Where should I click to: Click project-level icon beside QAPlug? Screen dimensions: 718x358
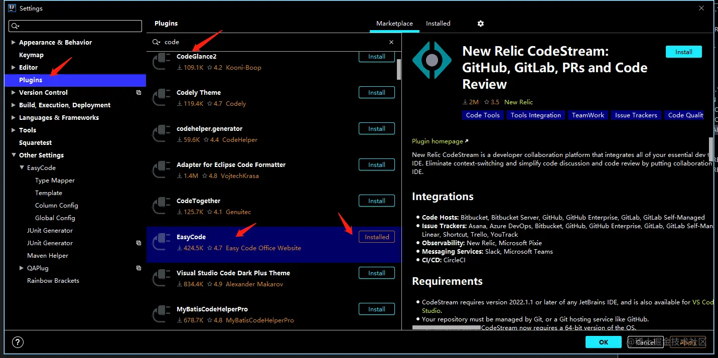[x=139, y=268]
